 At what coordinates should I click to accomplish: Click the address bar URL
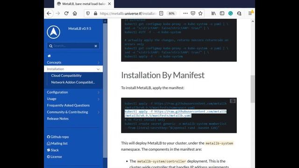click(x=128, y=14)
